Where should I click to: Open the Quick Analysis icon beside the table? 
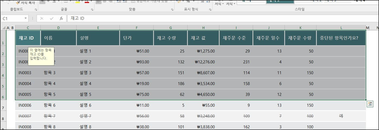tap(370, 104)
